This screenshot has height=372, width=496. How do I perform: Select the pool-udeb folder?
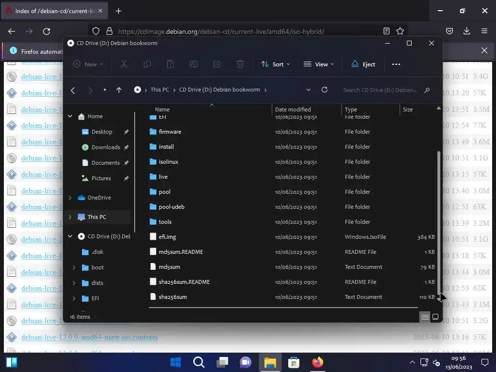[171, 207]
